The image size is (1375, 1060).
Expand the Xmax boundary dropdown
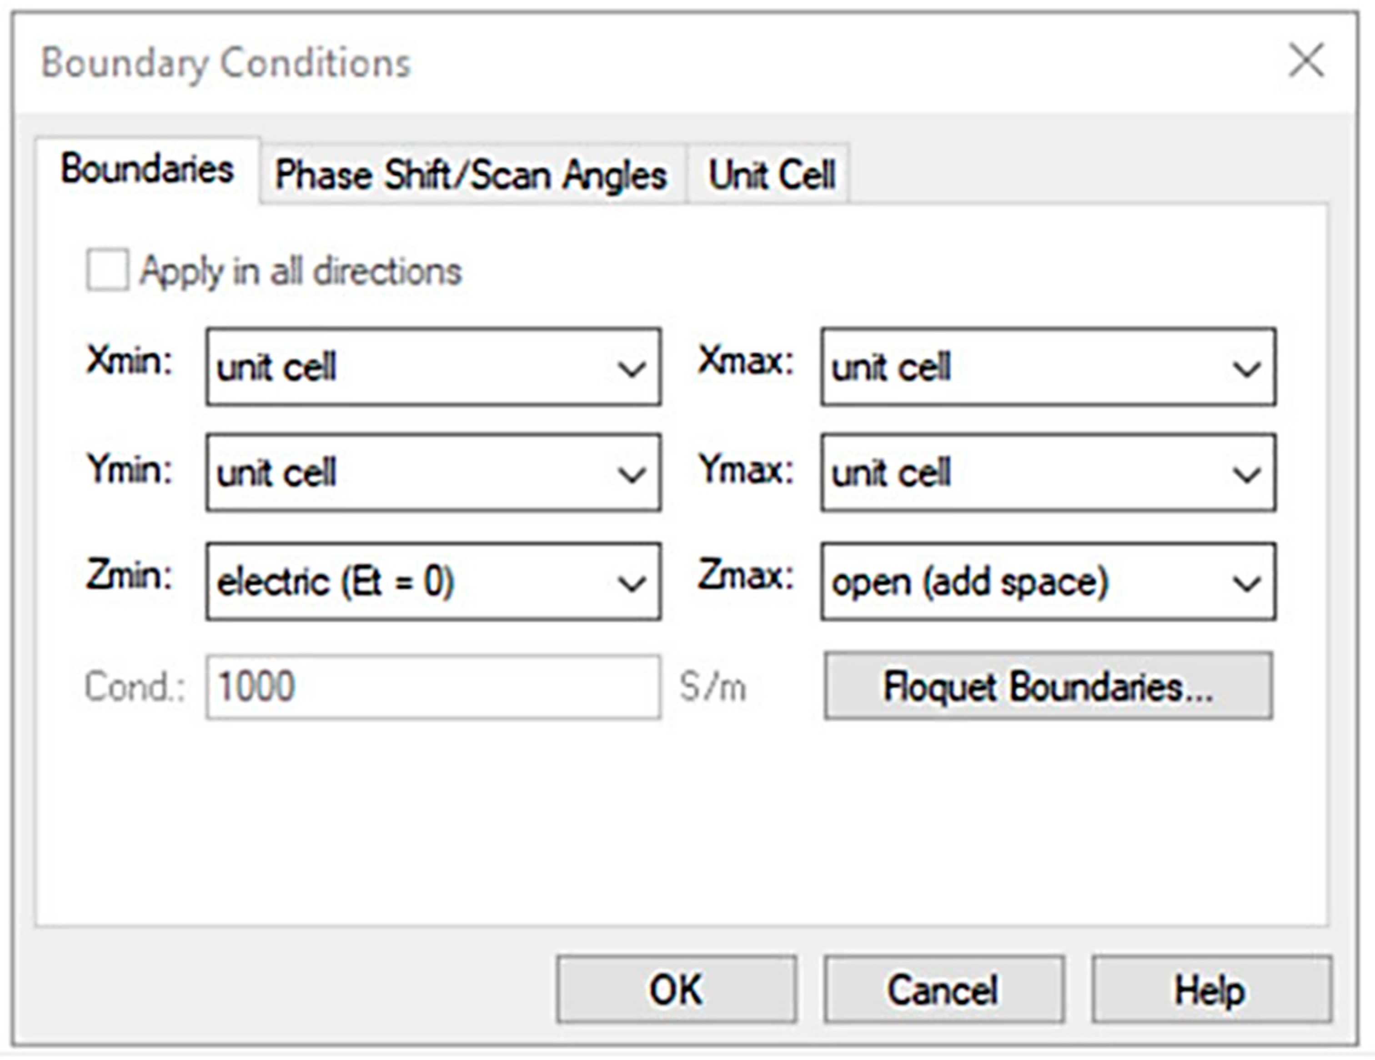coord(1048,367)
